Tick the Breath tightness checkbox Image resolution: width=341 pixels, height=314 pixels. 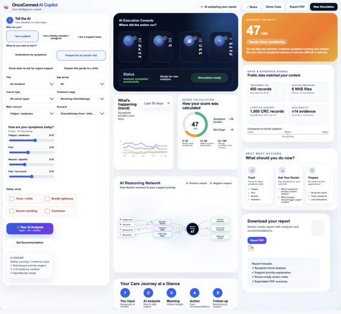click(47, 198)
